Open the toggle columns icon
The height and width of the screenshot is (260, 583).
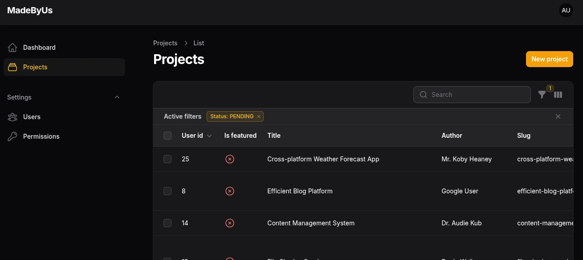558,95
